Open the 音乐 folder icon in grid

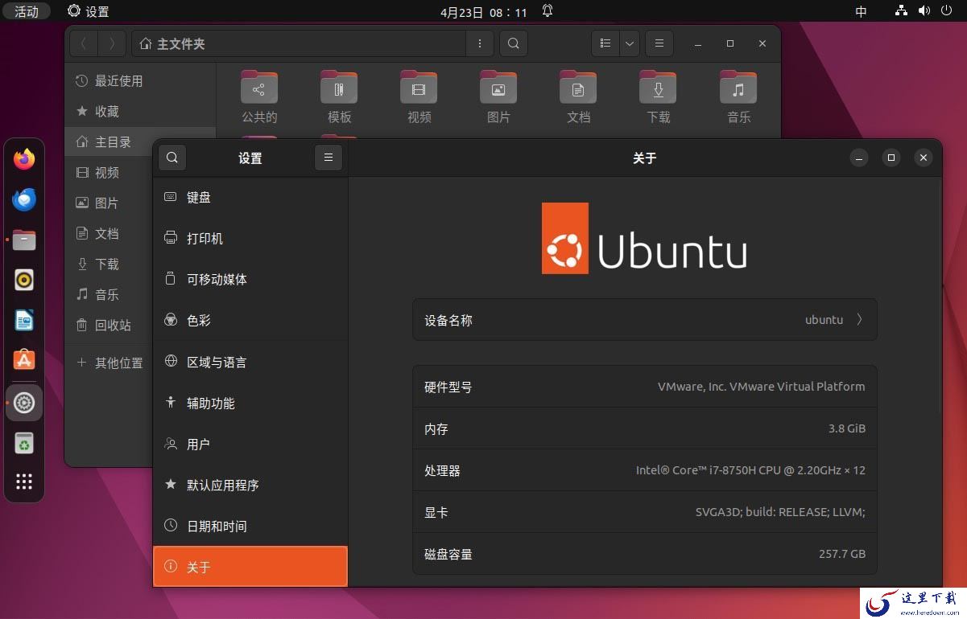738,96
